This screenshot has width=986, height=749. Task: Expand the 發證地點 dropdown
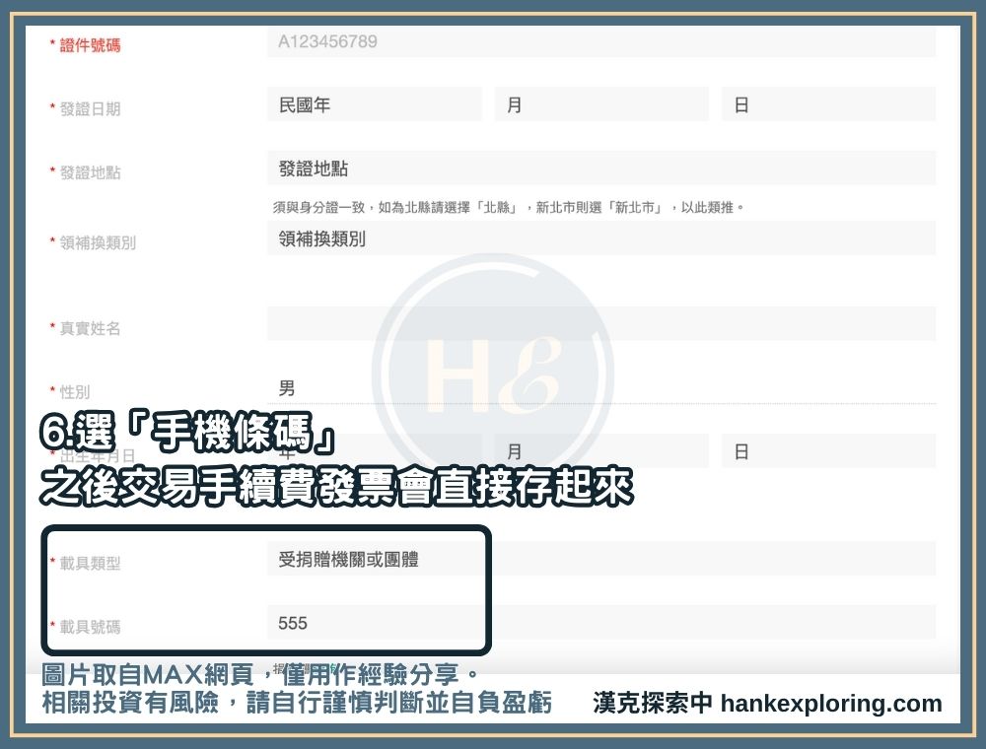click(600, 169)
